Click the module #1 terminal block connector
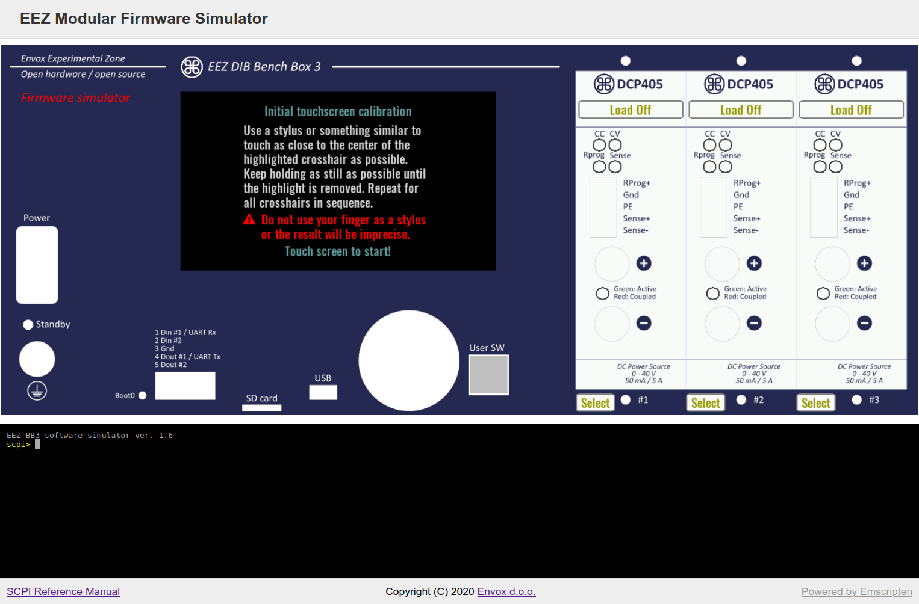Viewport: 919px width, 604px height. (x=603, y=208)
